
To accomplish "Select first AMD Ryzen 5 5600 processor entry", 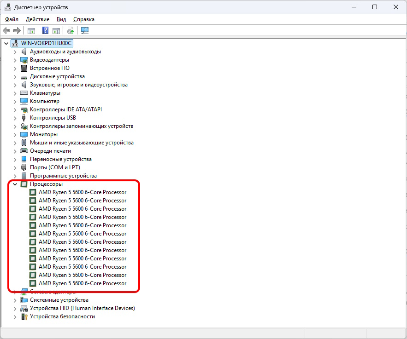I will [83, 192].
